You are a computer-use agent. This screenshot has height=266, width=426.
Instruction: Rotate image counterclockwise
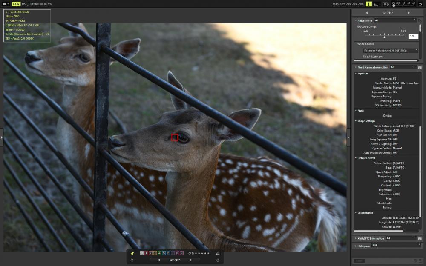coord(132,260)
